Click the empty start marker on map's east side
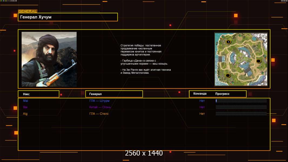 [258, 61]
